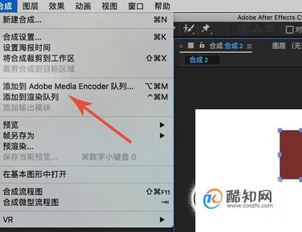The width and height of the screenshot is (302, 232).
Task: Expand the 帧另存为 submenu arrow
Action: (x=162, y=135)
